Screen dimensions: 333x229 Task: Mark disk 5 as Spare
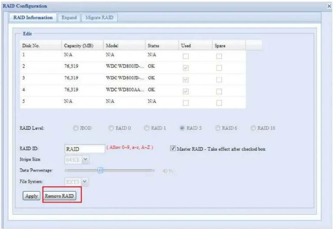tap(219, 103)
